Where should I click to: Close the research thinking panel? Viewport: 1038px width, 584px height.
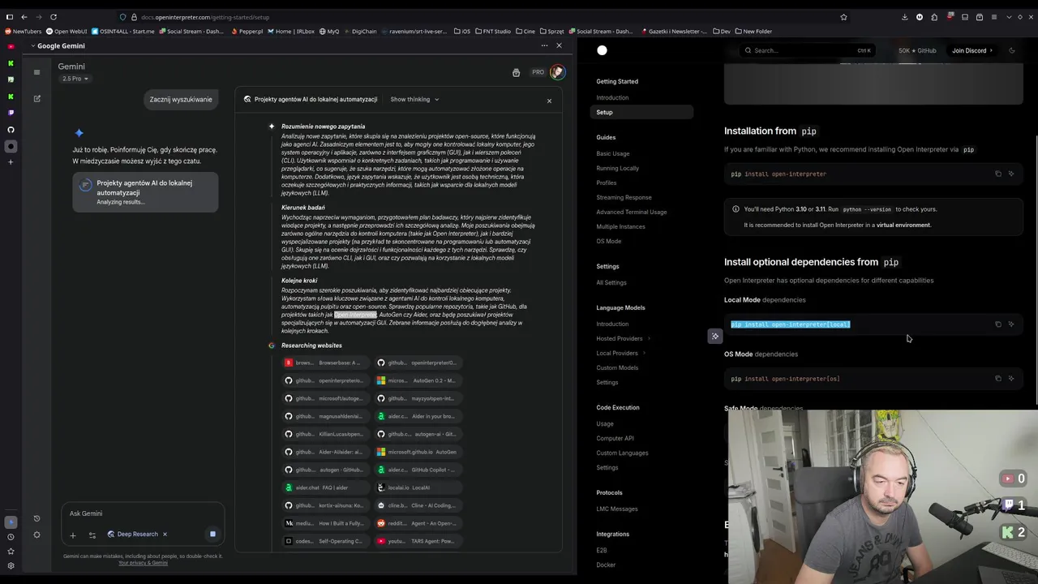pos(549,101)
